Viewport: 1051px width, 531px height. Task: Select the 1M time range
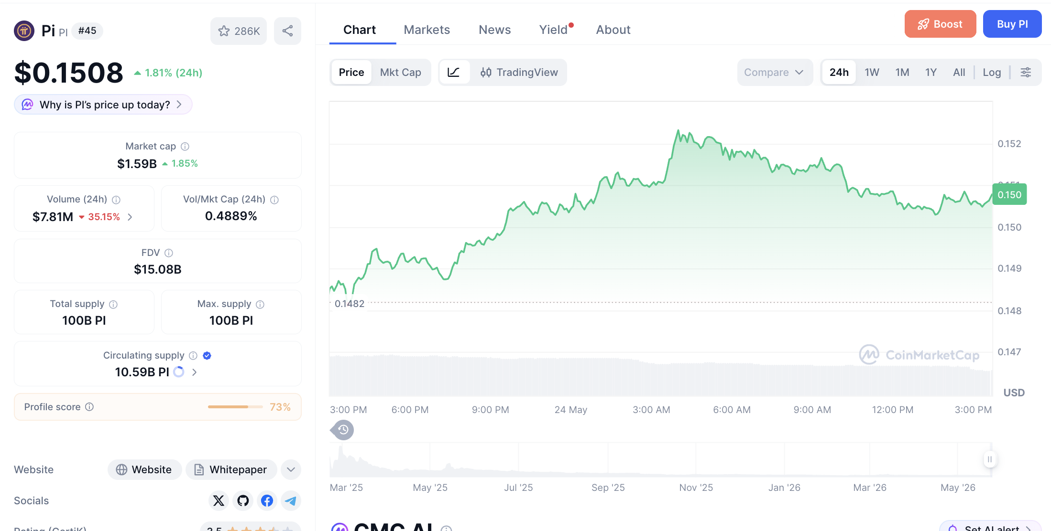click(x=902, y=73)
